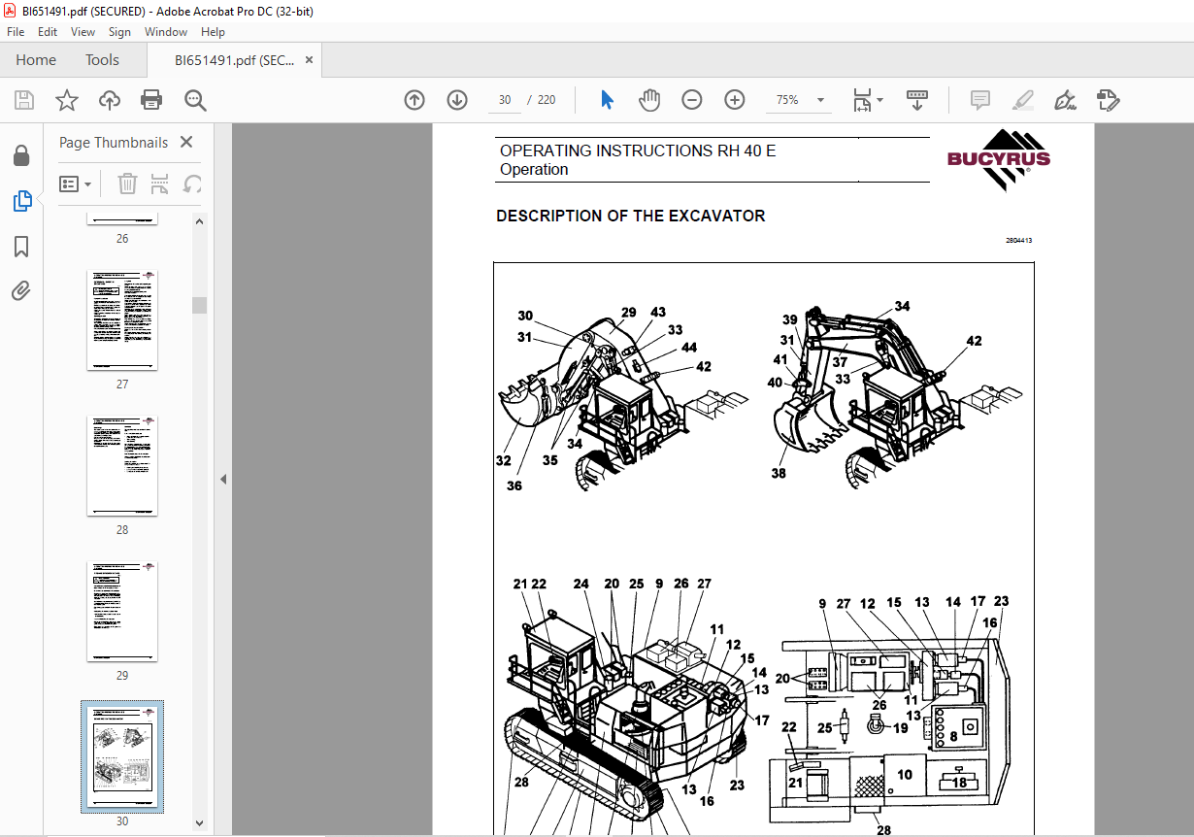This screenshot has width=1194, height=837.
Task: Go to the next page with the down arrow
Action: tap(457, 100)
